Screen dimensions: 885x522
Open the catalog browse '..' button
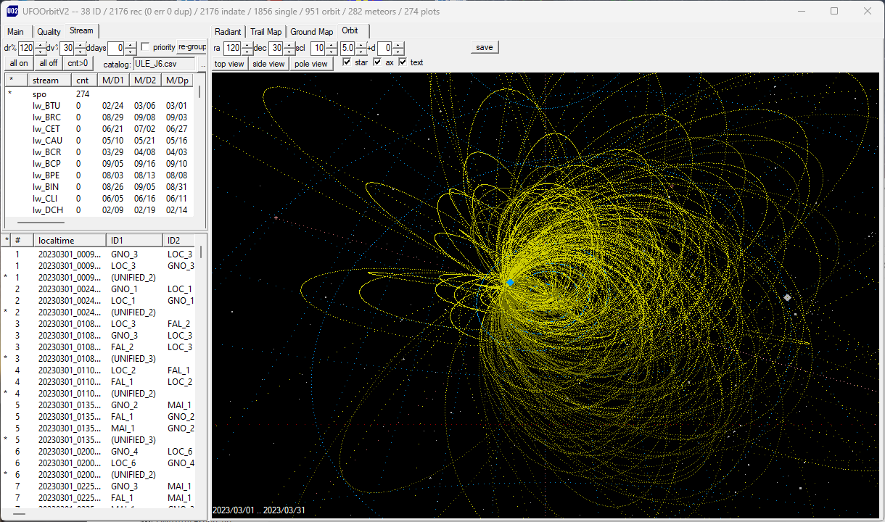(x=203, y=65)
